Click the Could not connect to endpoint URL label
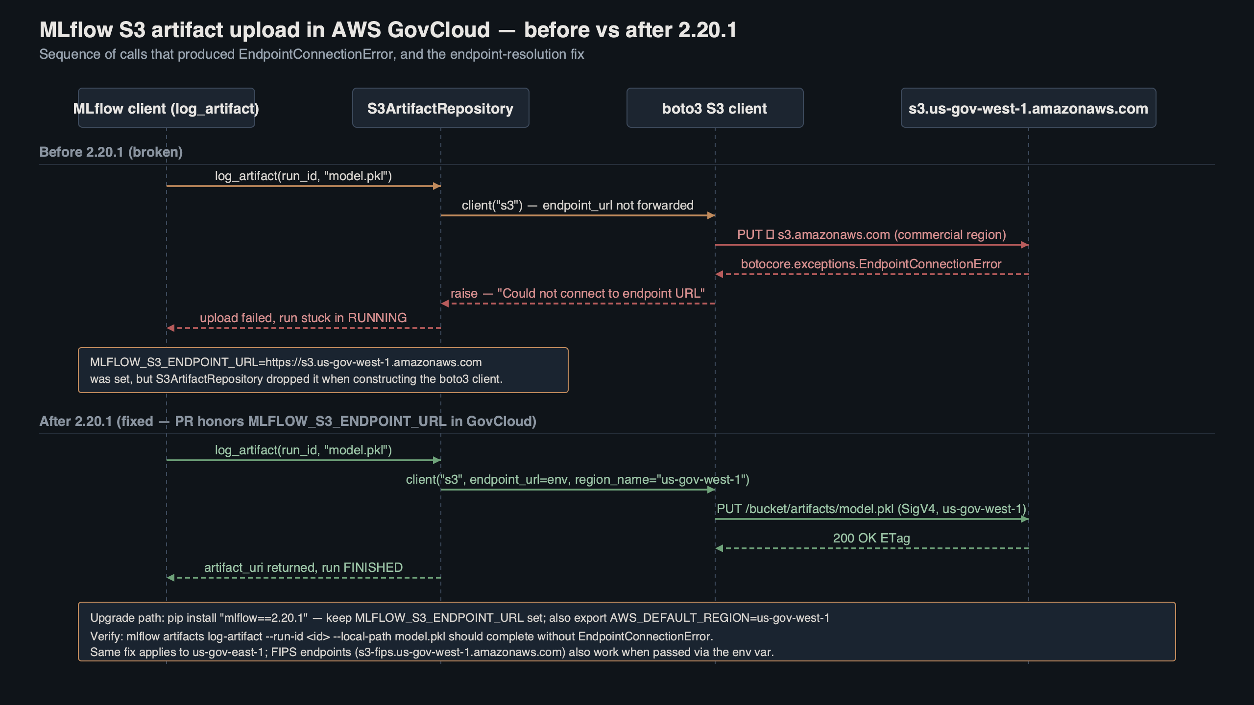1254x705 pixels. pyautogui.click(x=577, y=293)
